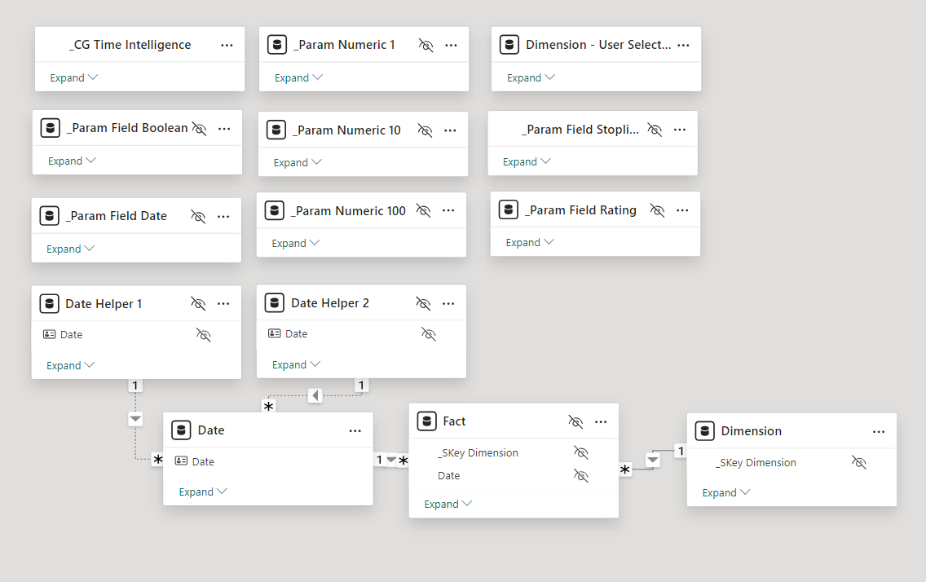The image size is (926, 582).
Task: Click the database icon of _Param Numeric 100
Action: pos(274,211)
